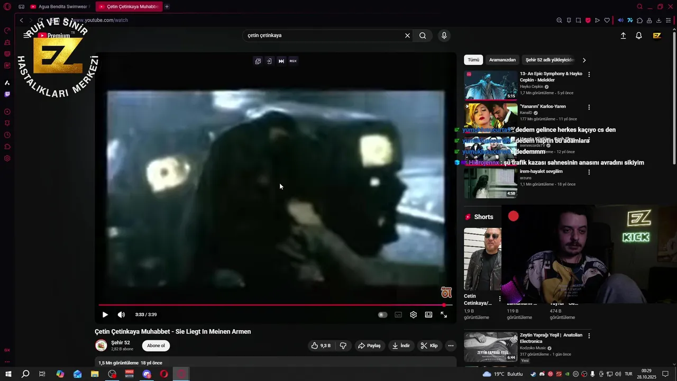Open Windows Start menu
This screenshot has height=381, width=677.
click(x=8, y=374)
